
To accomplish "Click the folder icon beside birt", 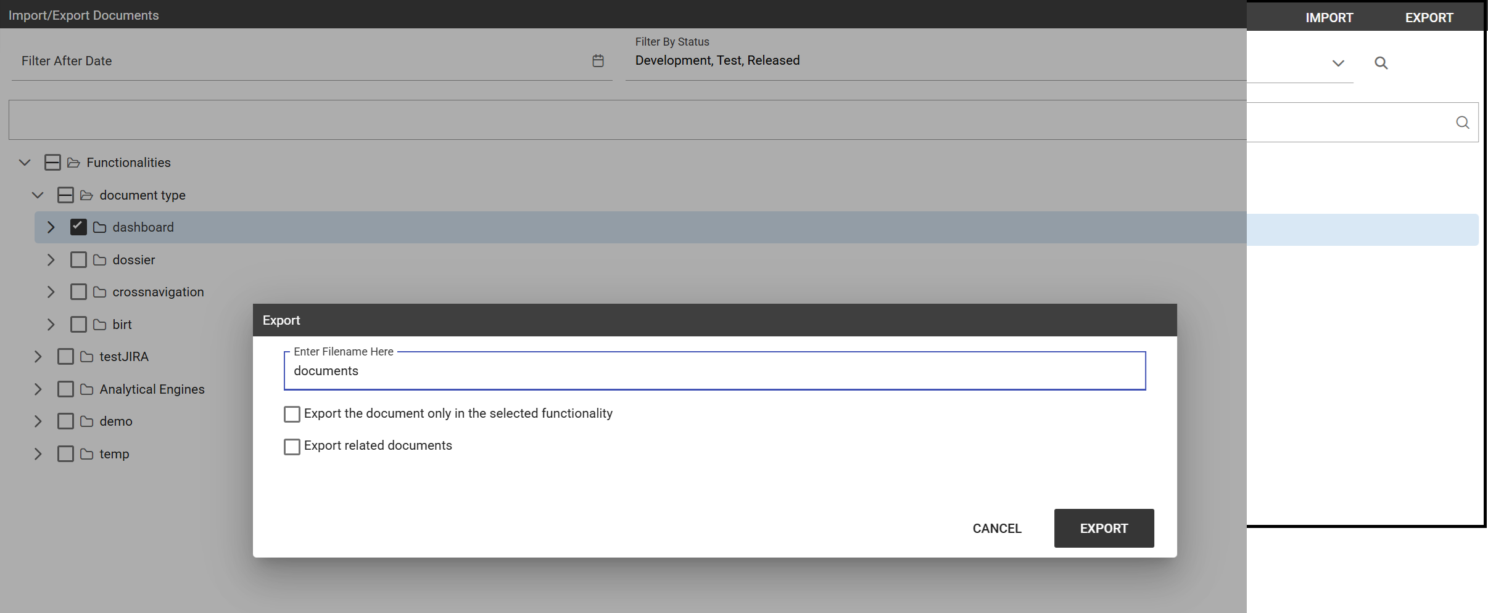I will coord(99,325).
